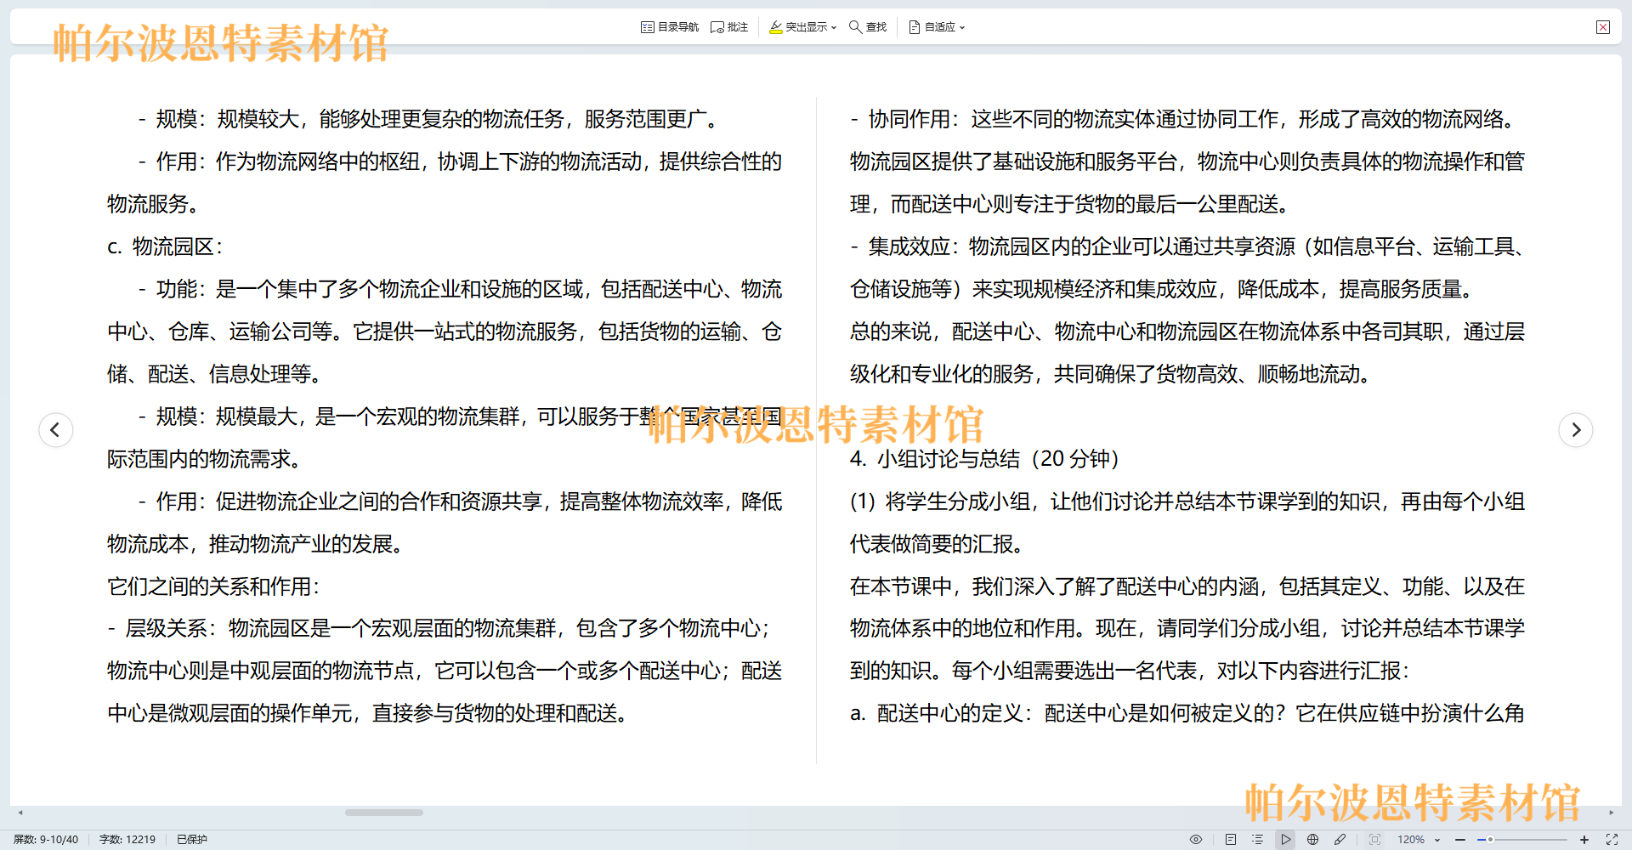Open the 目录导航 navigation pane
Image resolution: width=1632 pixels, height=850 pixels.
[x=670, y=27]
